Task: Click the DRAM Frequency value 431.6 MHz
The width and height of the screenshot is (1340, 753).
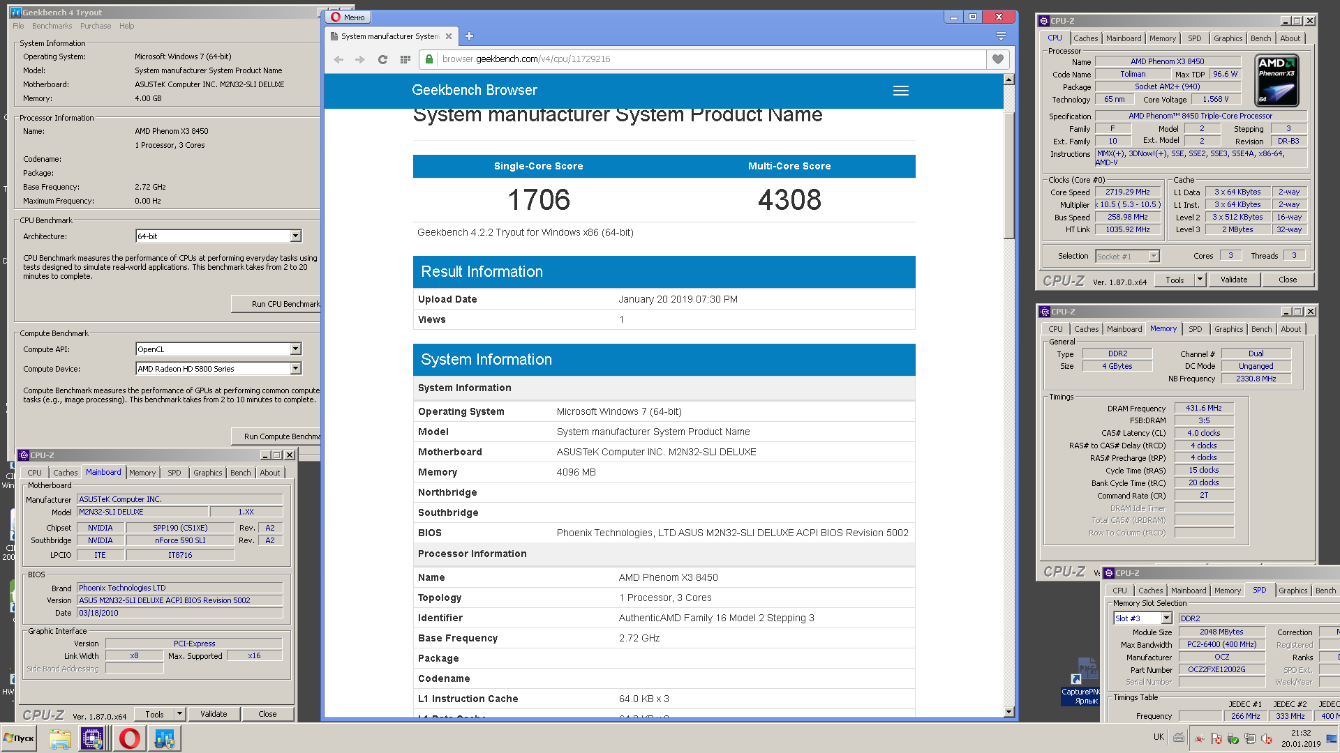Action: click(1204, 409)
